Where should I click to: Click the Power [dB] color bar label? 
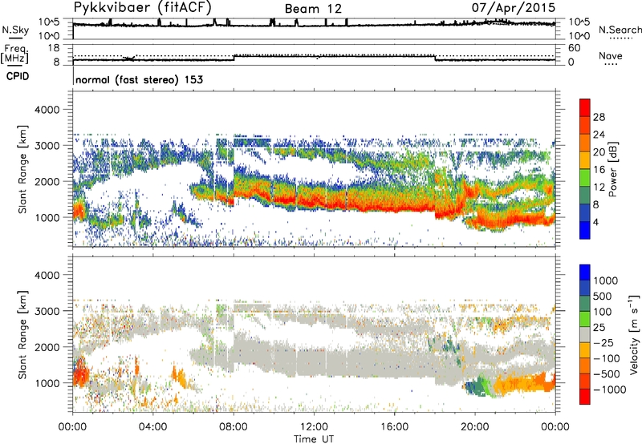pyautogui.click(x=613, y=169)
